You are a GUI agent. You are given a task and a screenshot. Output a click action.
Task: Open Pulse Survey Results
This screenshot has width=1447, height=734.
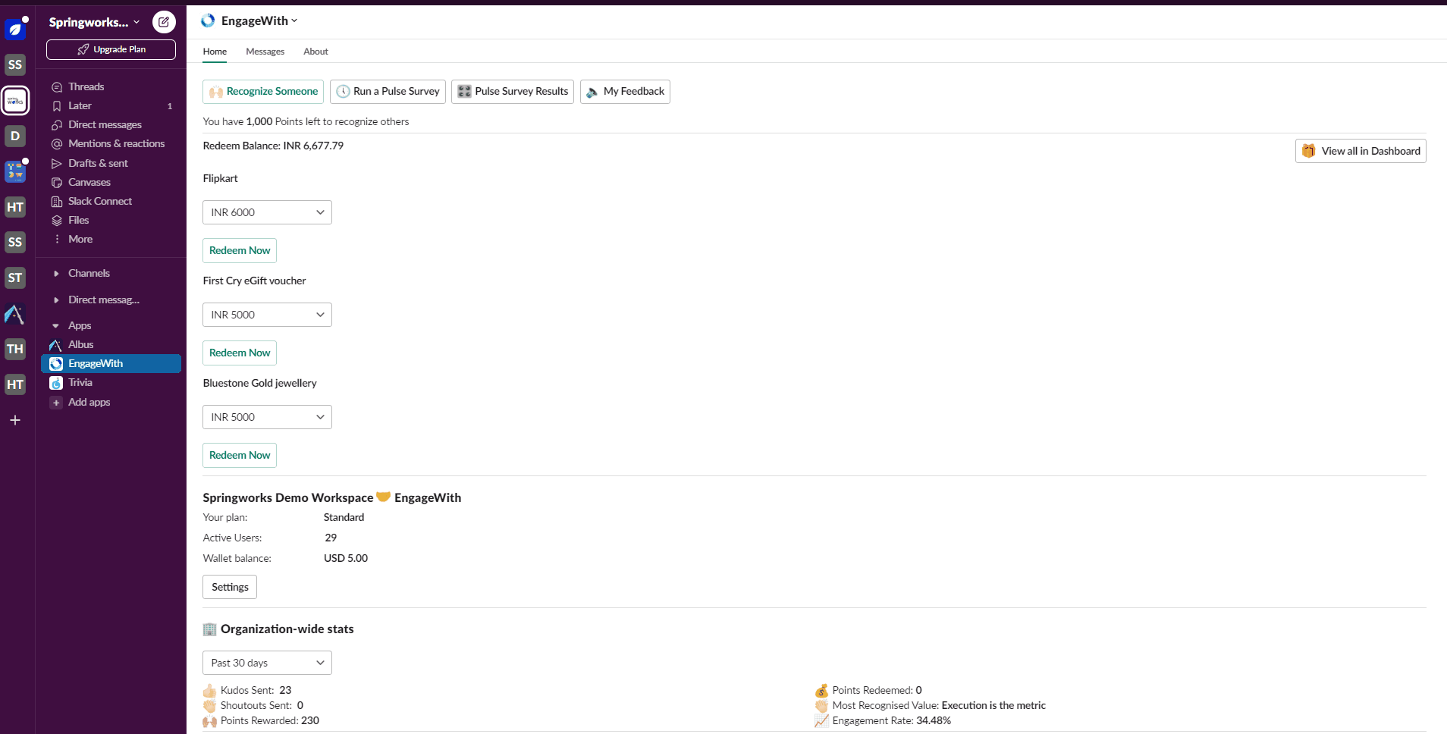513,92
